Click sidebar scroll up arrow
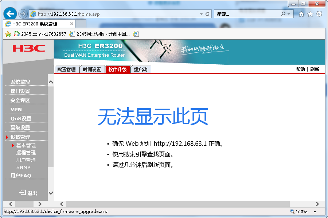The image size is (328, 218). coord(51,82)
